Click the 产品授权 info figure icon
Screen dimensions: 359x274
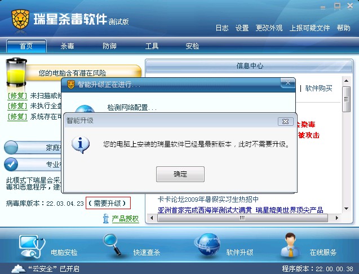105,219
